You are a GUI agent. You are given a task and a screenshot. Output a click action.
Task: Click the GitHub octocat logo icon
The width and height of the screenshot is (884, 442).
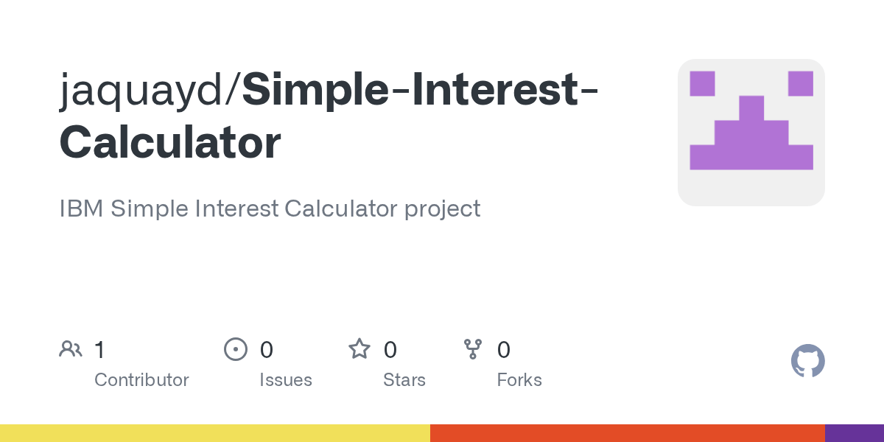(807, 361)
